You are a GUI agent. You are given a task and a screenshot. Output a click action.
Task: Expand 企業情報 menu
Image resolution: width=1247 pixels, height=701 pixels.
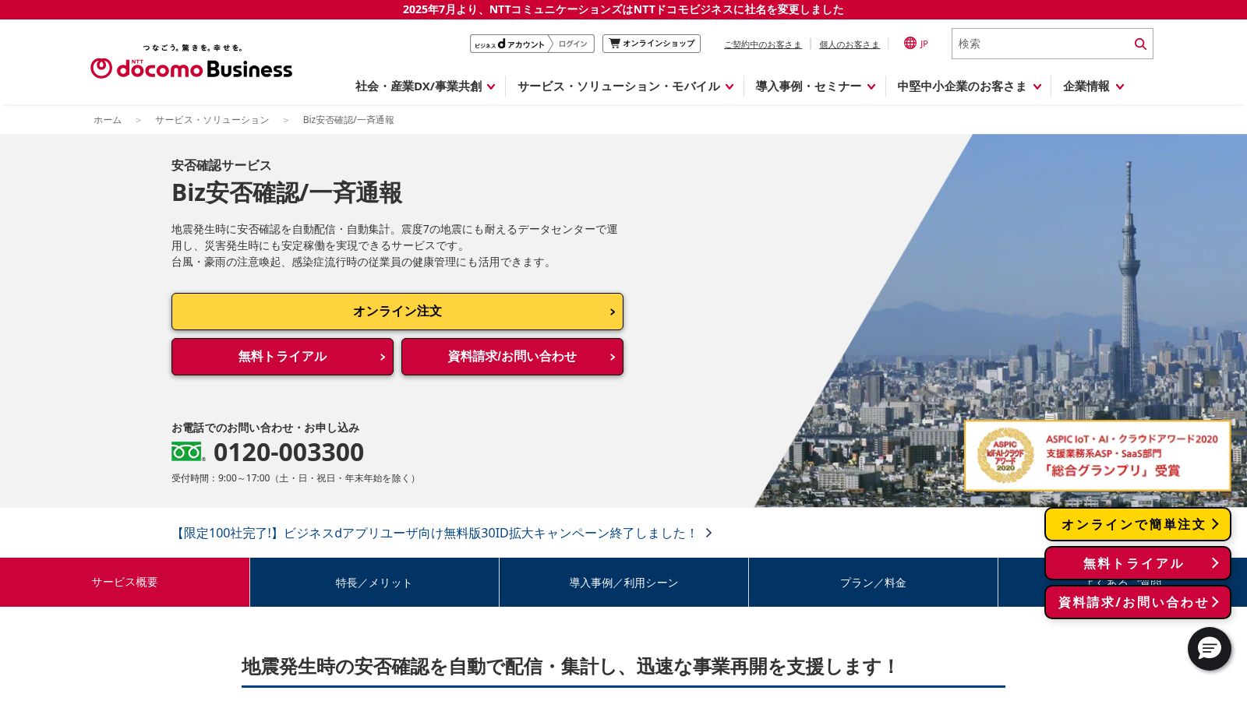point(1093,86)
